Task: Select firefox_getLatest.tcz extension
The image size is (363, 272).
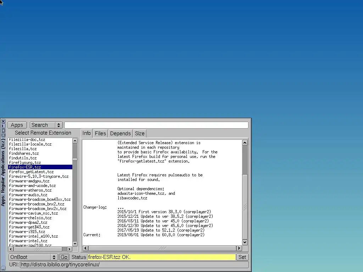Action: (40, 172)
